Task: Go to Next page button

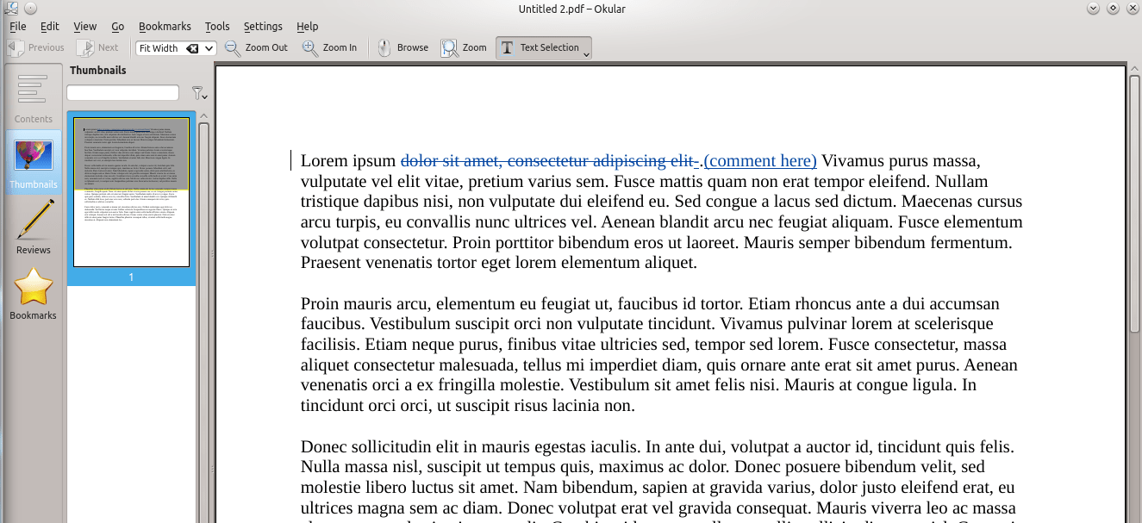Action: [97, 48]
